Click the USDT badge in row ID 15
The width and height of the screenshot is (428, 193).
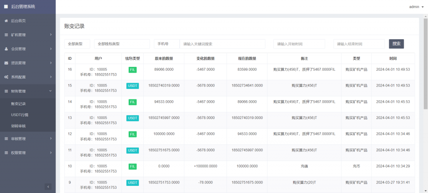132,86
